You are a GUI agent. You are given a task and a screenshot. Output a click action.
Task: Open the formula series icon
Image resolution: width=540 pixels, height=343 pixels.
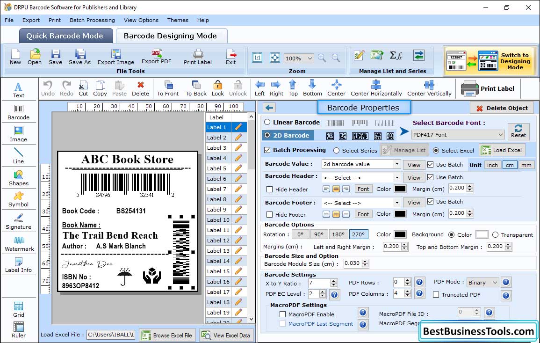[x=396, y=55]
